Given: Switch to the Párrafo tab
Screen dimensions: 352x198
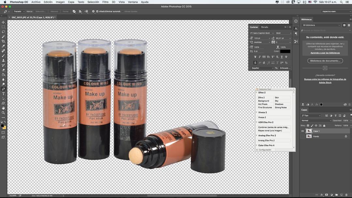Looking at the screenshot, I should (264, 27).
